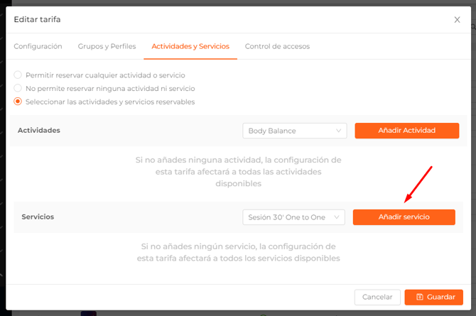Select the Actividades y Servicios tab
This screenshot has width=476, height=316.
click(190, 46)
